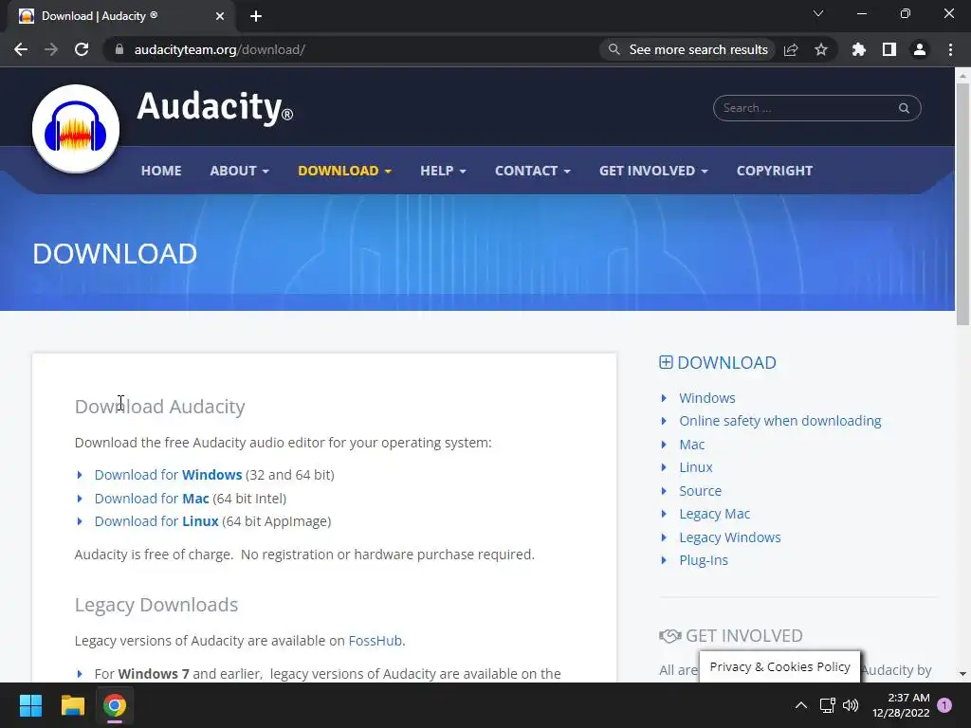Show hidden system tray icons

coord(800,705)
